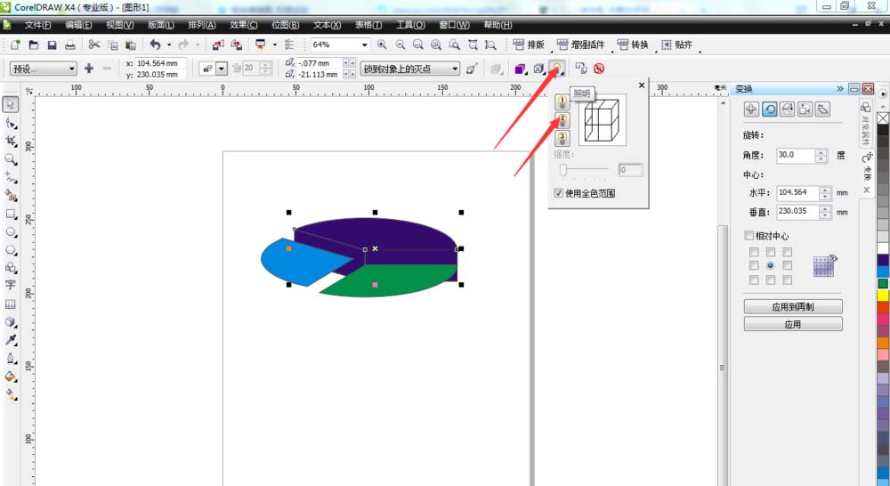Viewport: 890px width, 486px height.
Task: Open the 编辑(E) menu
Action: [x=78, y=25]
